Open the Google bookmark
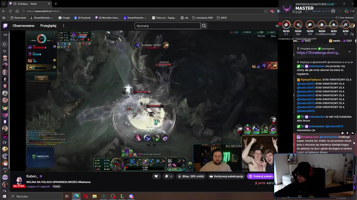The image size is (357, 200). tap(64, 18)
